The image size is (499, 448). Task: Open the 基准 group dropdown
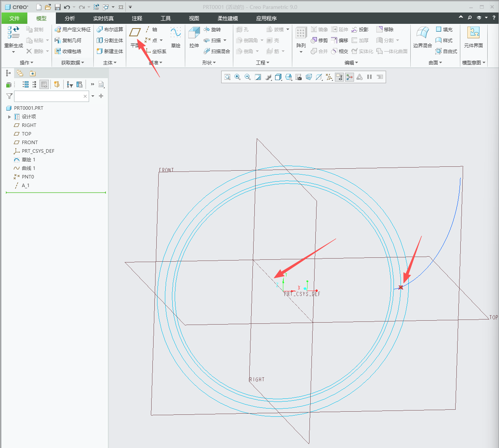coord(156,62)
